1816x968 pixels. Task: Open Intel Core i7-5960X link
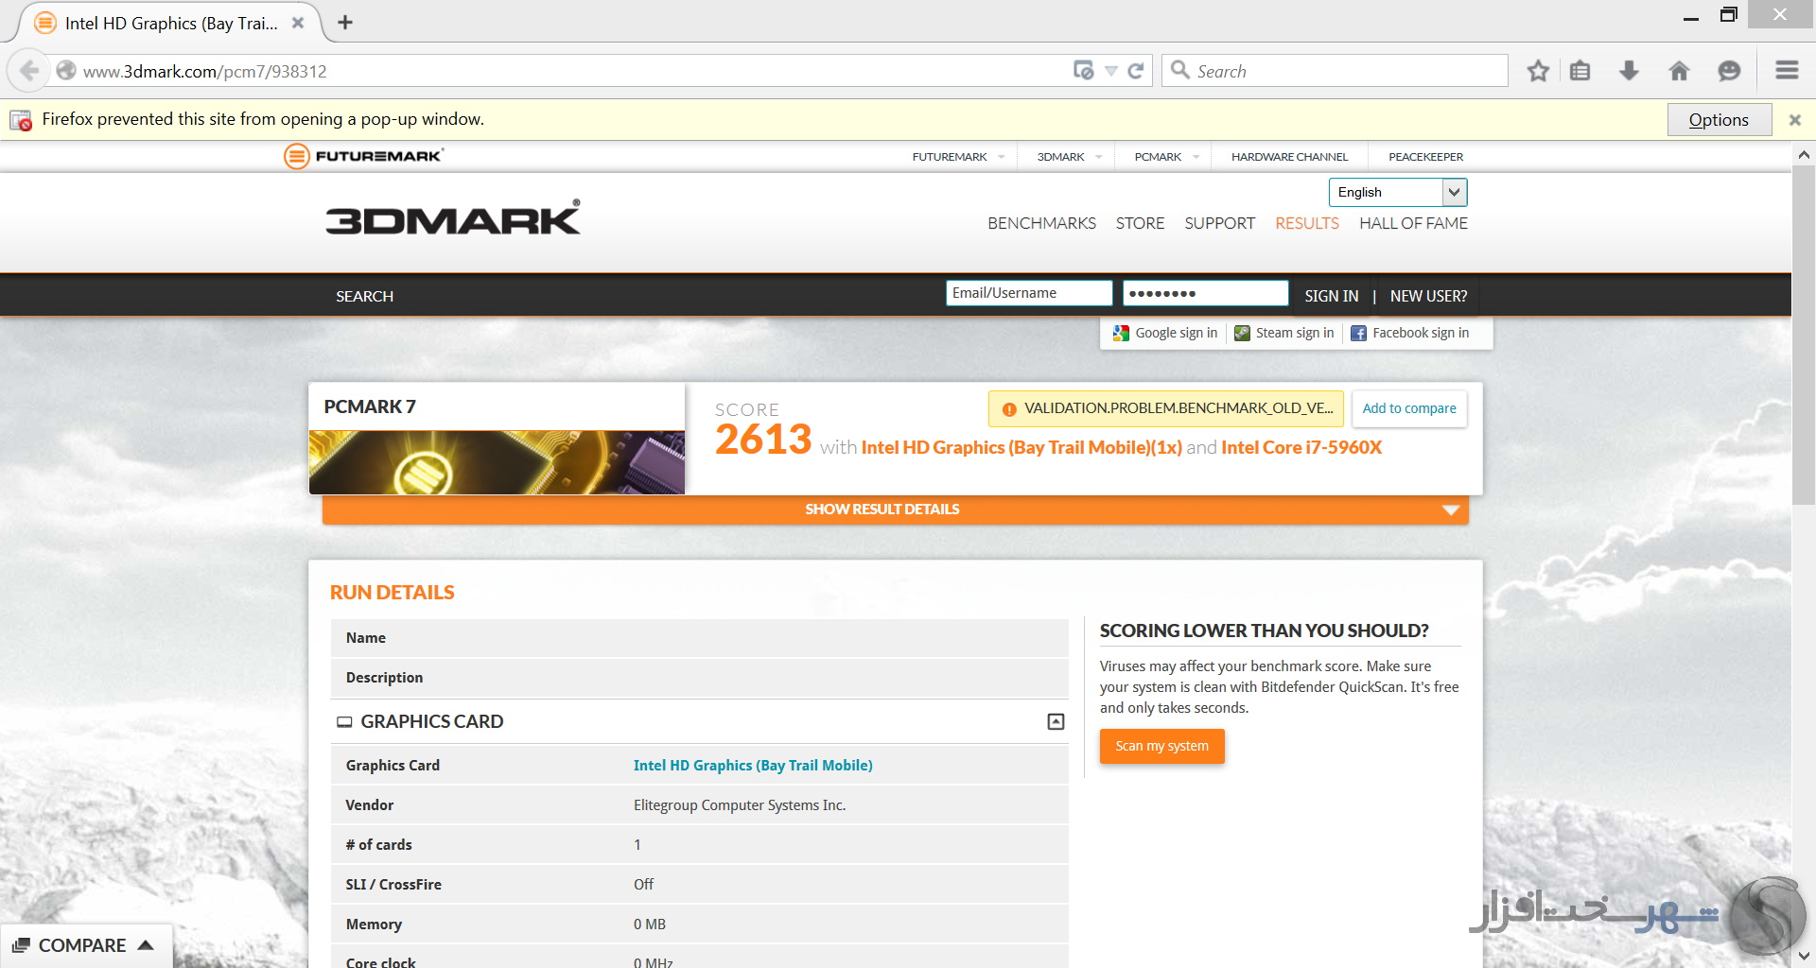1301,447
